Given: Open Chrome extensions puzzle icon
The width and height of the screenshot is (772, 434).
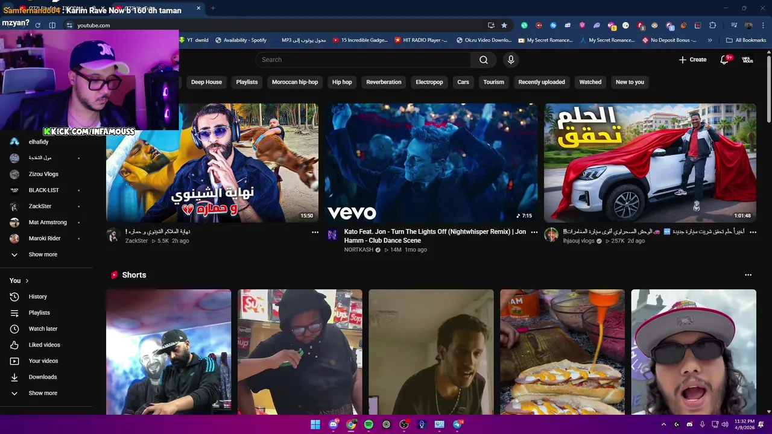Looking at the screenshot, I should 712,25.
